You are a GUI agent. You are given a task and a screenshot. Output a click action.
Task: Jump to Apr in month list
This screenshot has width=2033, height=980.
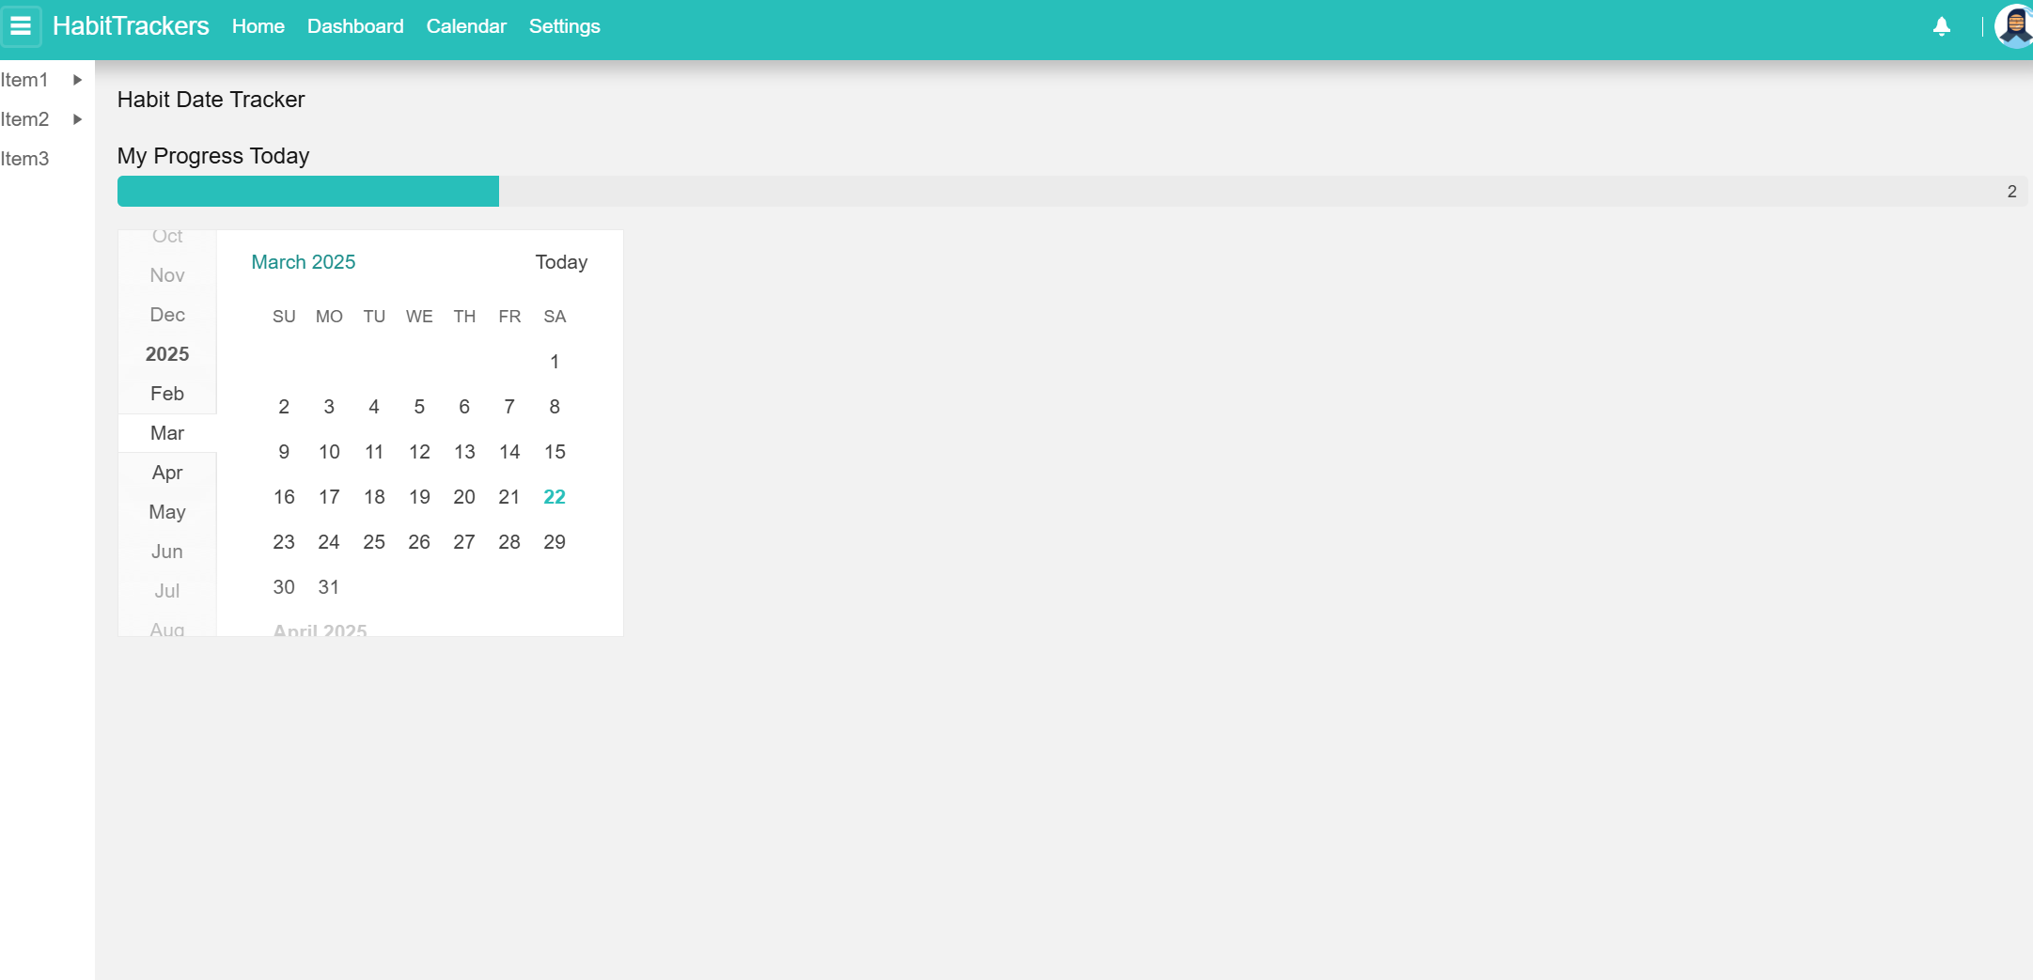click(x=167, y=473)
